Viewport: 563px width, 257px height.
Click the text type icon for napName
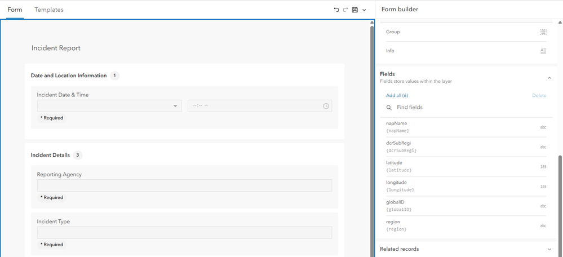[x=543, y=127]
